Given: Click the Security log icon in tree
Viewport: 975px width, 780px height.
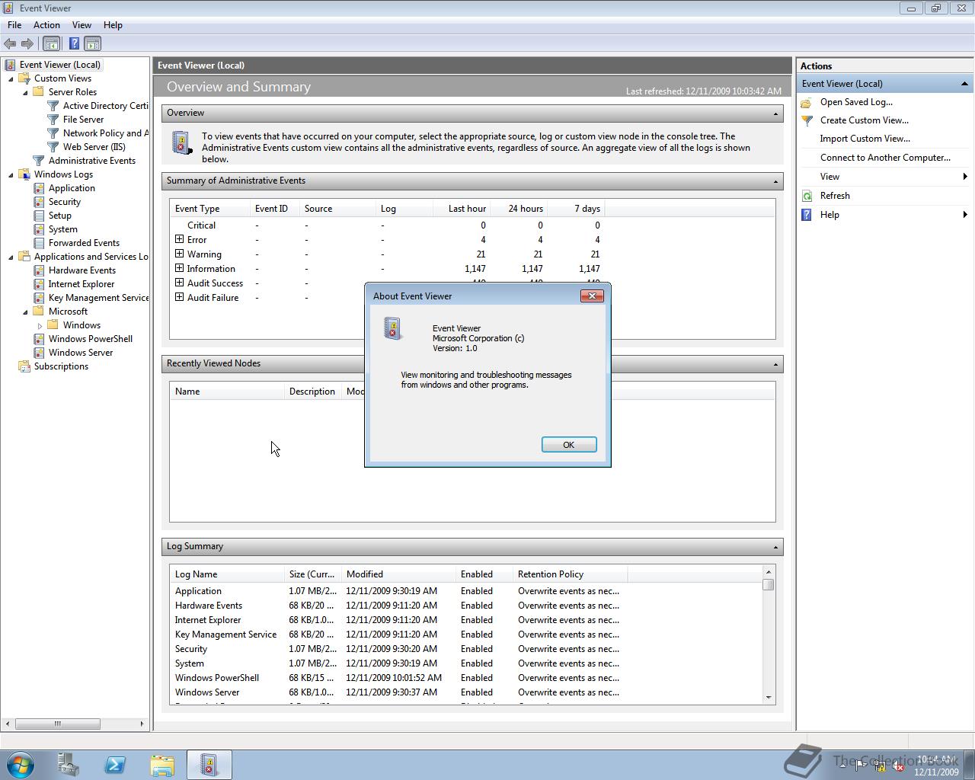Looking at the screenshot, I should pyautogui.click(x=39, y=202).
